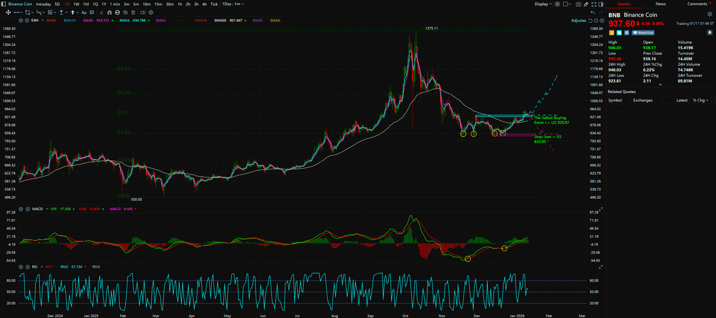Add BNB to Watchlist
Screen dimensions: 716x318
[643, 33]
